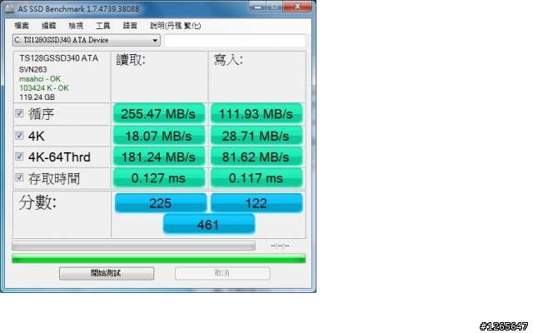Open the 工具 menu
This screenshot has height=333, width=533.
[102, 26]
